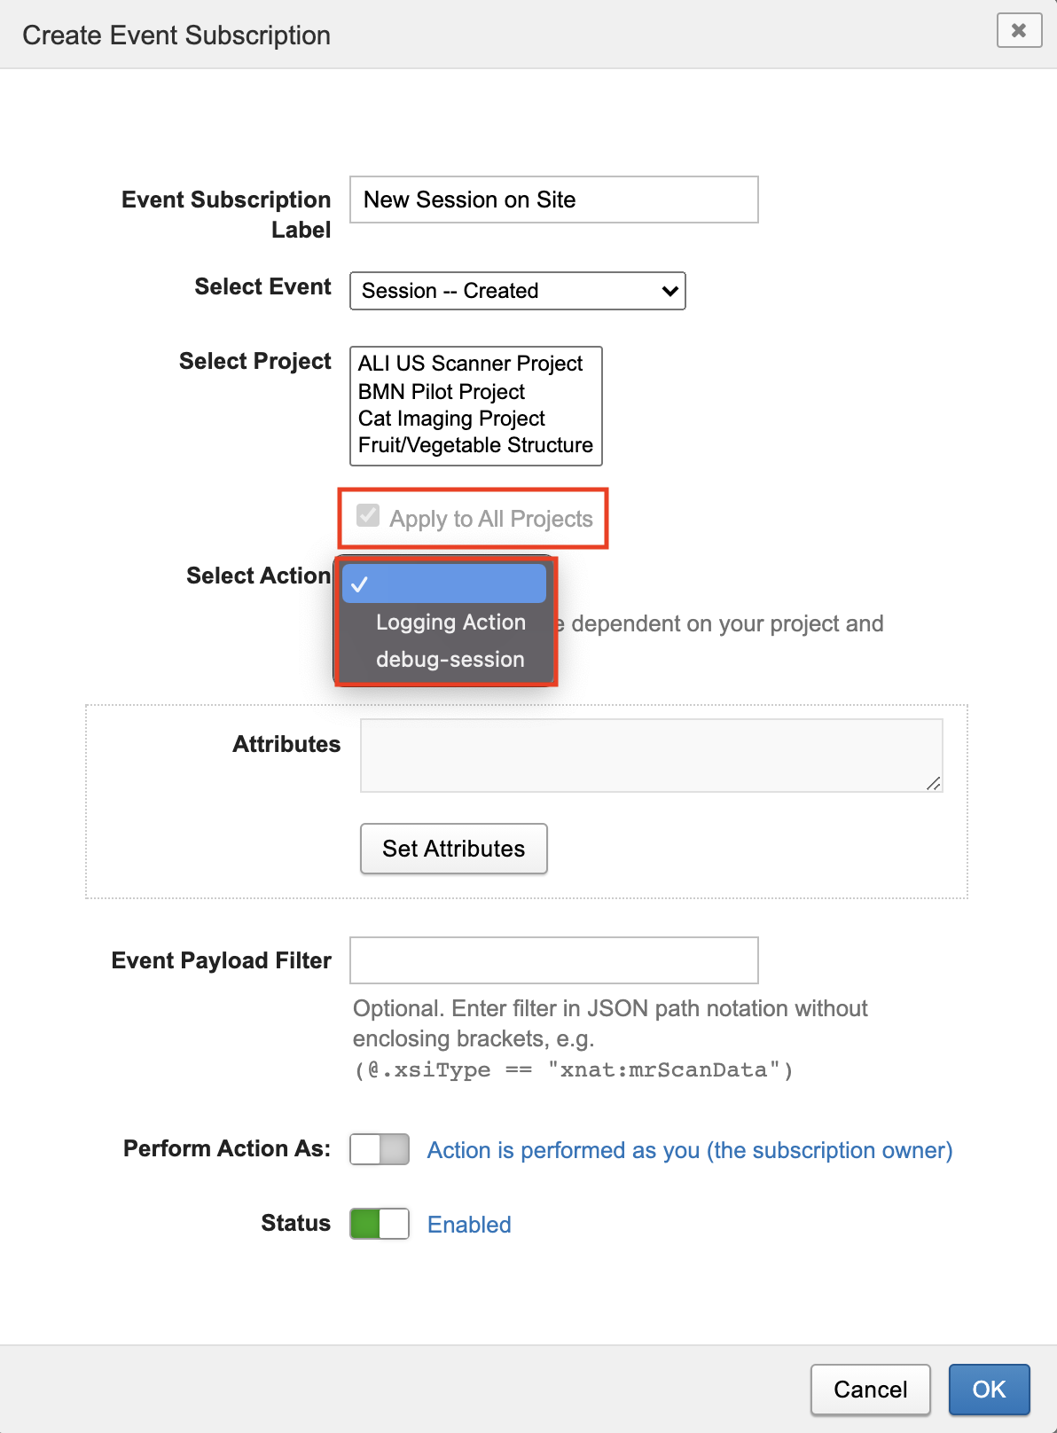Click inside the Attributes text area
Viewport: 1057px width, 1433px height.
tap(650, 755)
